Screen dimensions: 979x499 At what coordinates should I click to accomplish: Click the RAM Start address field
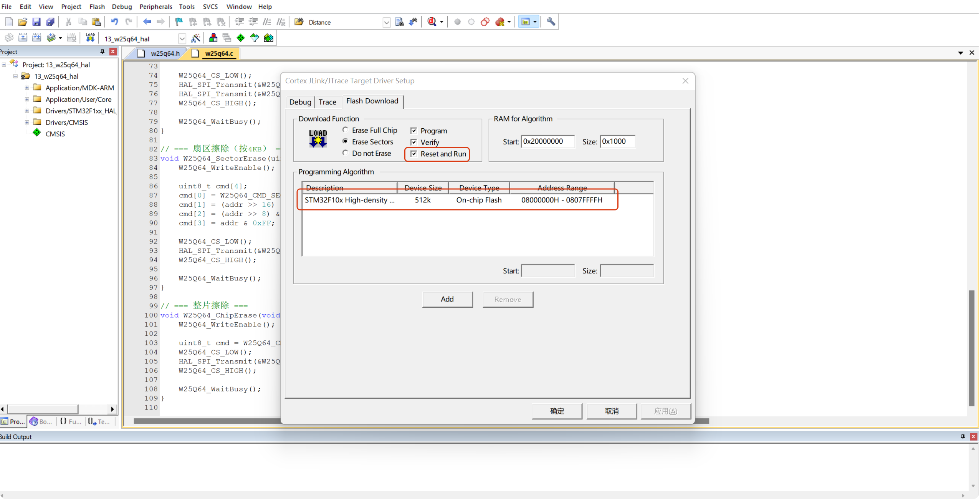point(547,141)
